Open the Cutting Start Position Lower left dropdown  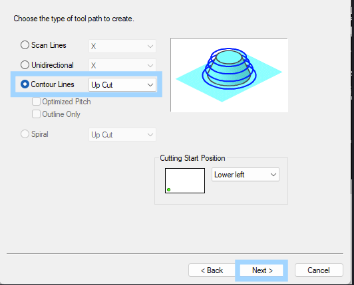pos(246,175)
